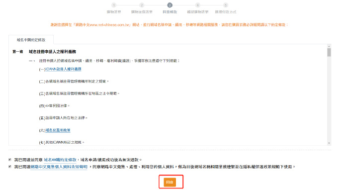
Task: Click the terms panel scrollbar thumb
Action: tap(329, 53)
